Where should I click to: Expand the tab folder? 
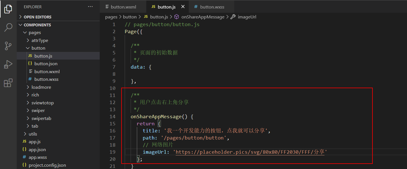click(x=58, y=126)
